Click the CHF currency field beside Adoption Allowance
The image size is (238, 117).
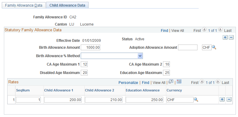[207, 48]
